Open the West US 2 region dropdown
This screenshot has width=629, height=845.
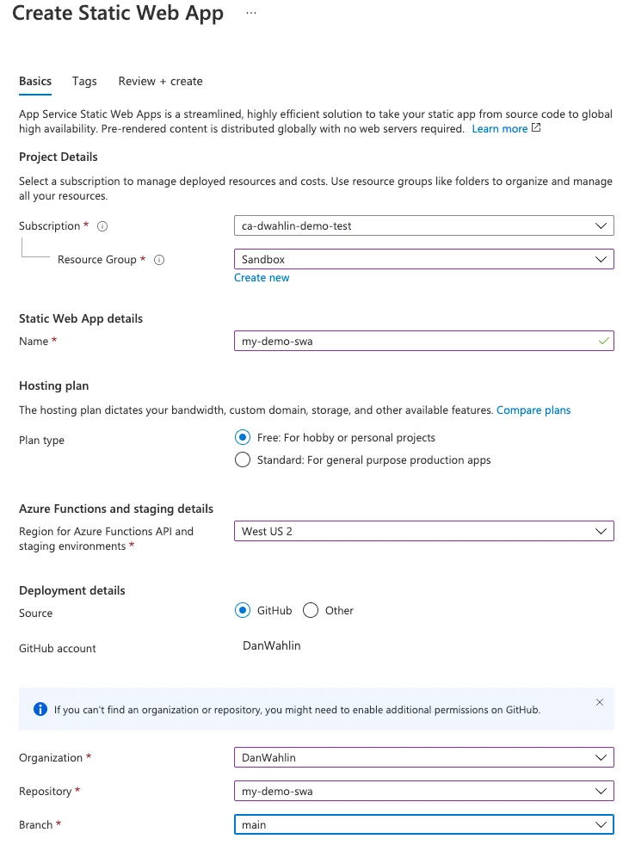point(423,531)
